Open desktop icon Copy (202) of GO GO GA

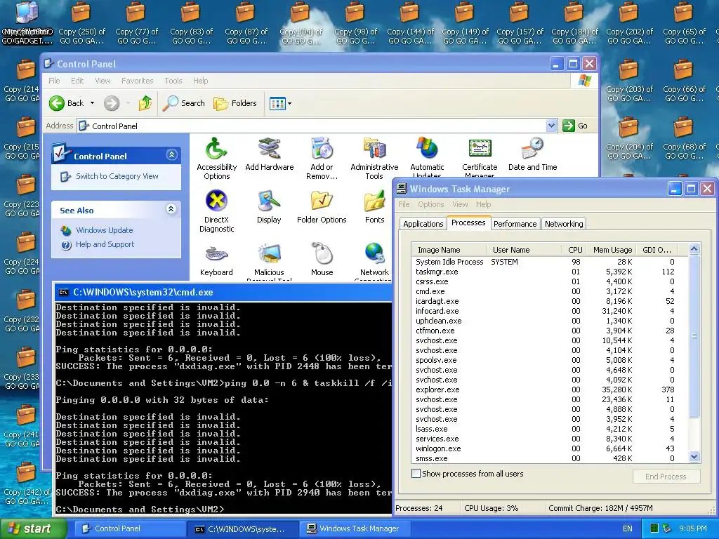pos(628,23)
